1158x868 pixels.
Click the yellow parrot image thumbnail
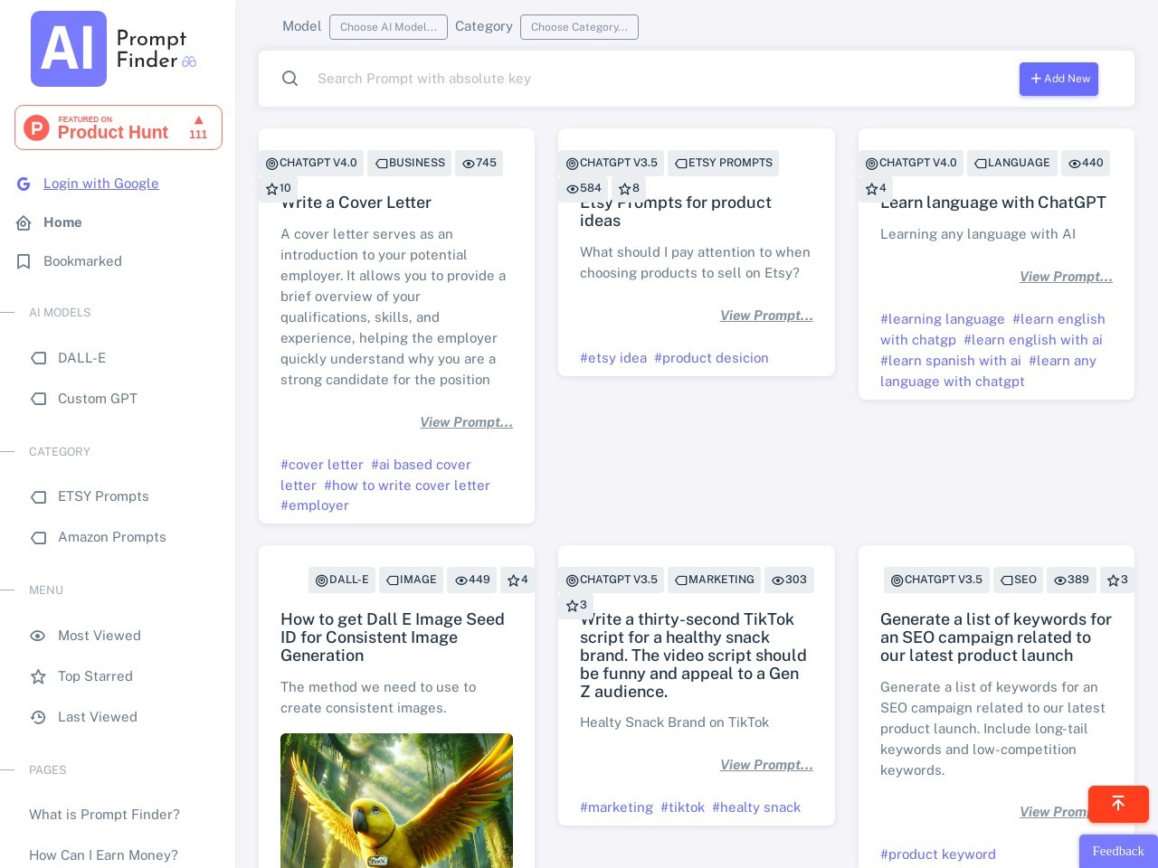(x=396, y=800)
